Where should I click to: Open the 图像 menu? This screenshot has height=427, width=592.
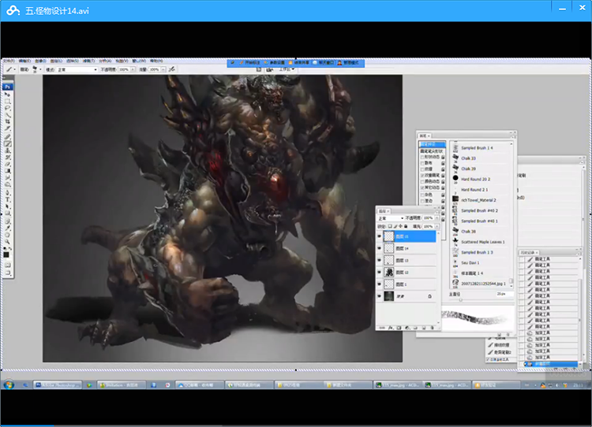coord(40,61)
